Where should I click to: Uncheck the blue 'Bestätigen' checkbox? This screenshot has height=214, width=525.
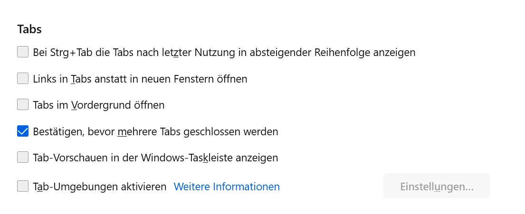(x=23, y=131)
